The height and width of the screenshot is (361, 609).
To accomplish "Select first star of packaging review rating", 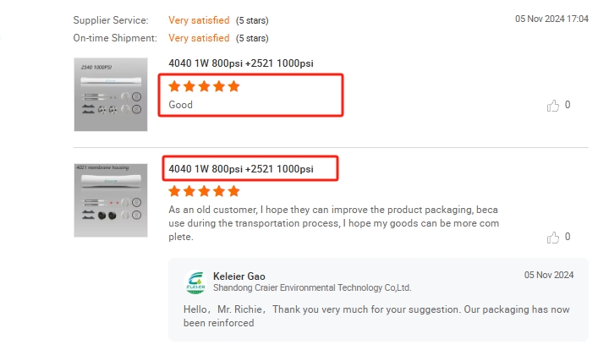I will click(x=174, y=191).
